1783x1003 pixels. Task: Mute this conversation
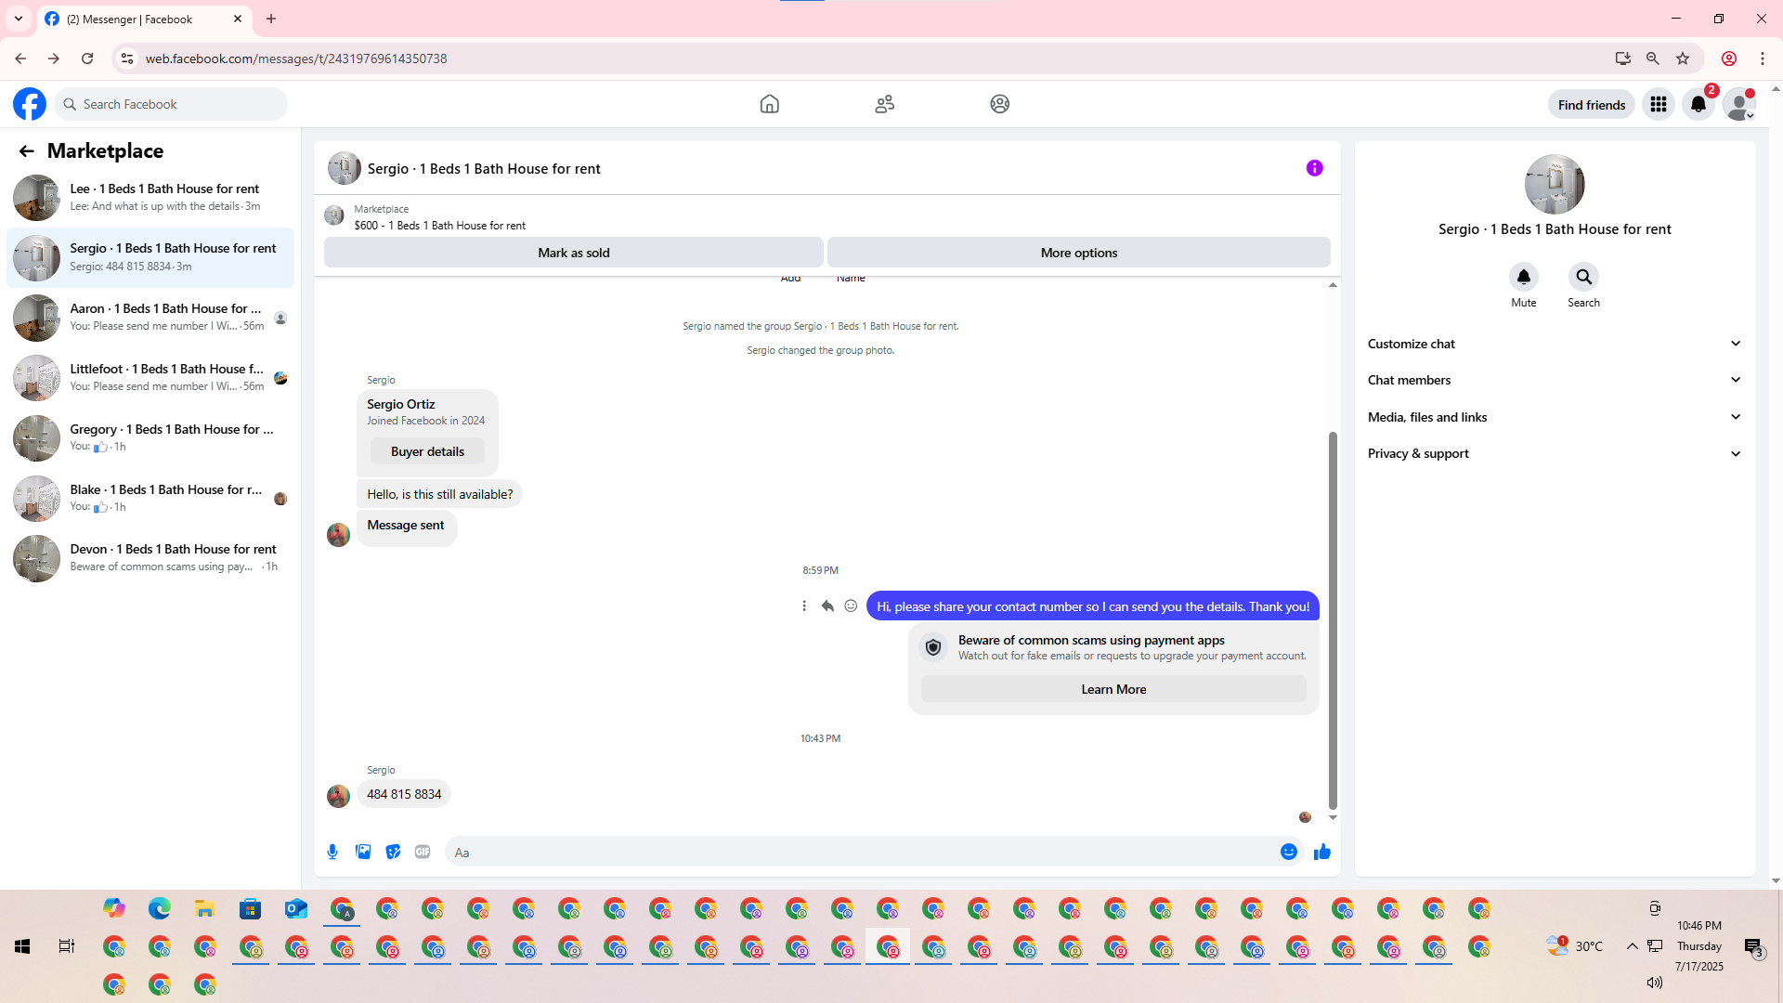click(x=1524, y=277)
